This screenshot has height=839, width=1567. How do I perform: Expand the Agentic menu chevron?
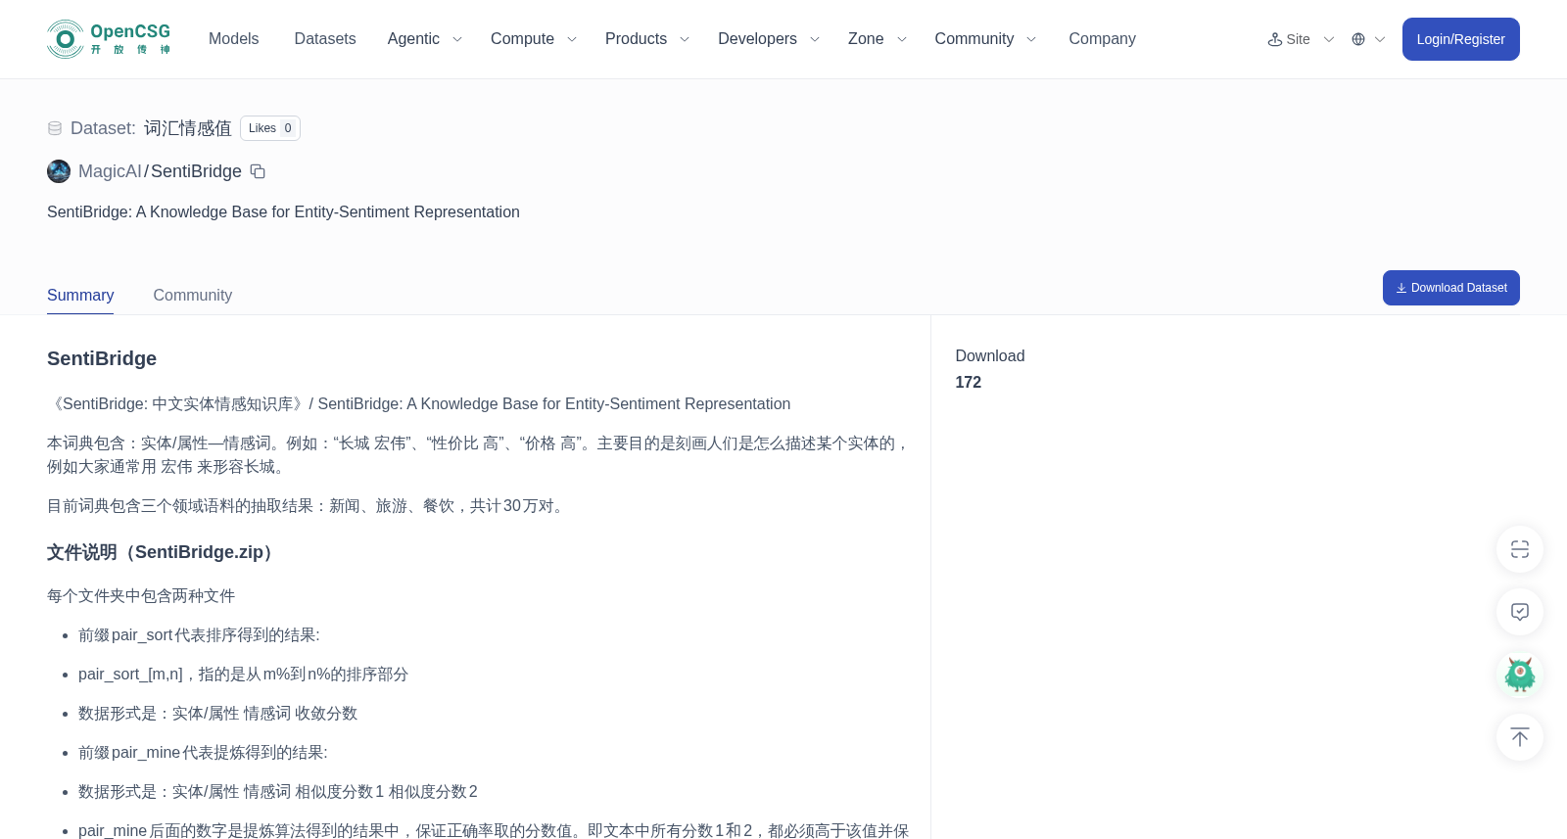point(456,39)
